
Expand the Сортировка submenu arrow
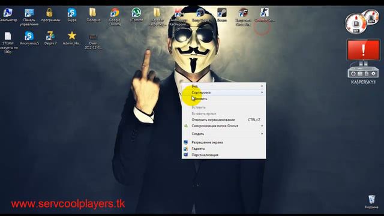(x=262, y=92)
